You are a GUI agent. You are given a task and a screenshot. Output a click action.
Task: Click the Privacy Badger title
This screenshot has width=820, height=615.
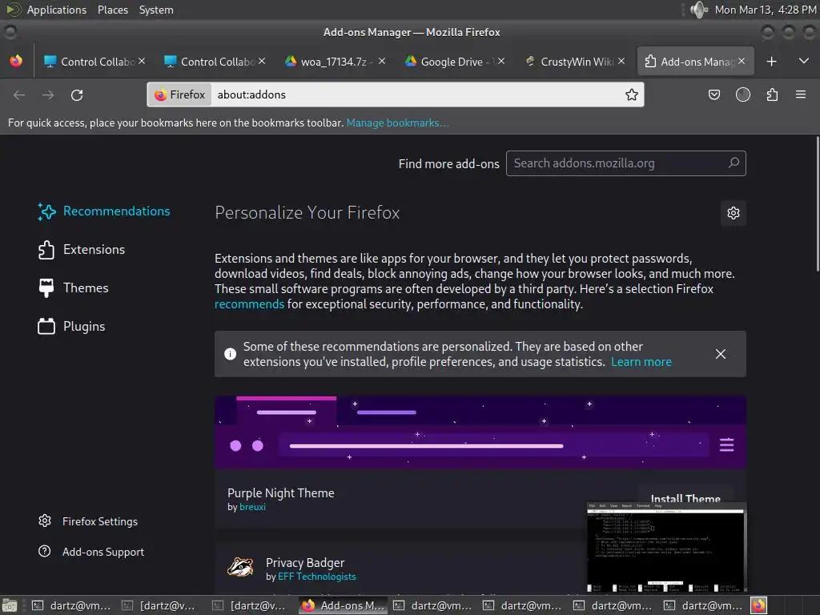305,563
